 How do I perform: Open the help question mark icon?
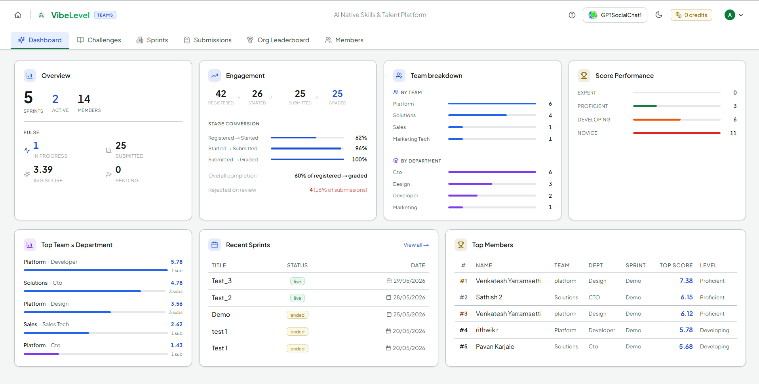[x=572, y=15]
